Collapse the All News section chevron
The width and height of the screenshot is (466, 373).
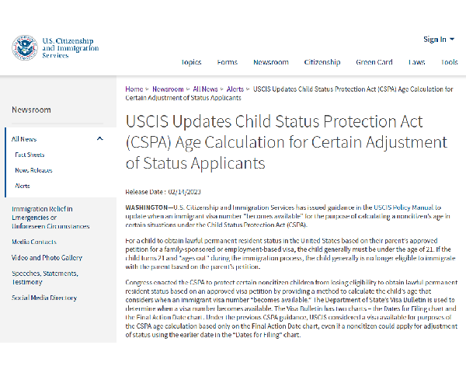(x=100, y=138)
